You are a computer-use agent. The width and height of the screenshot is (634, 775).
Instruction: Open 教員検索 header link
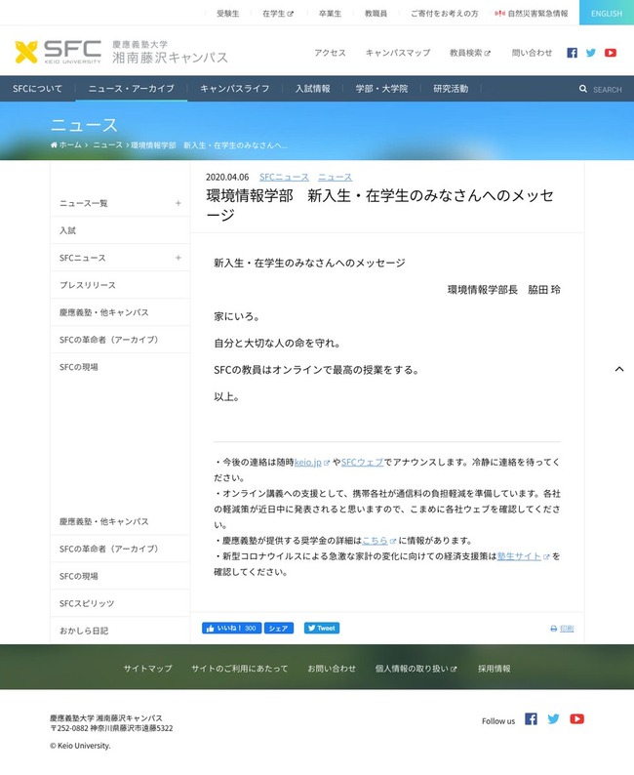point(470,53)
